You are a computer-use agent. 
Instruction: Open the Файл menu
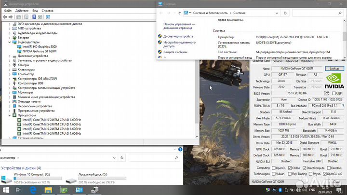8,11
